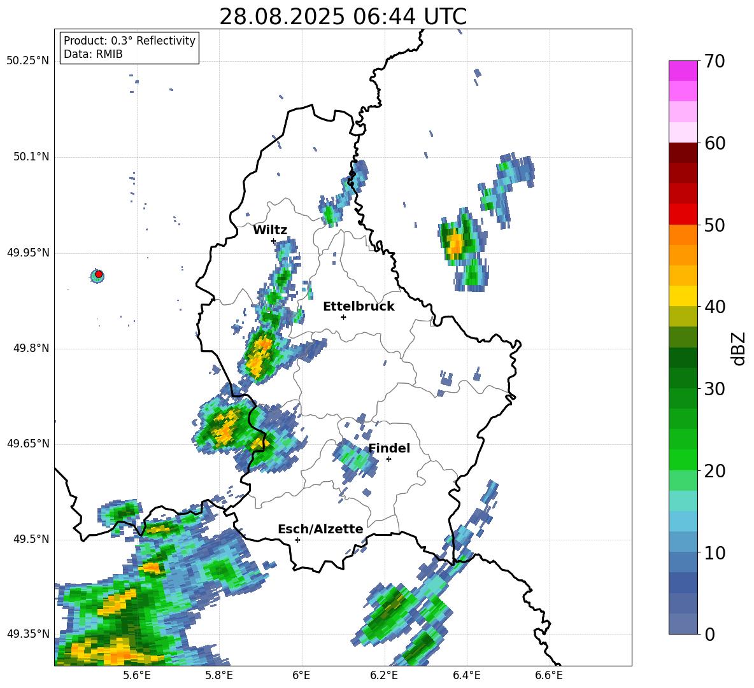Click the 70 value on the colorbar
754x688 pixels.
coord(715,61)
